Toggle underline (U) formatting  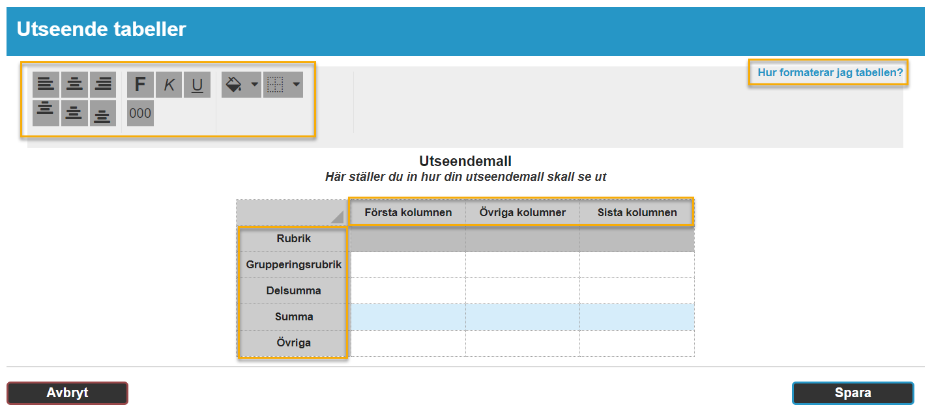click(197, 85)
